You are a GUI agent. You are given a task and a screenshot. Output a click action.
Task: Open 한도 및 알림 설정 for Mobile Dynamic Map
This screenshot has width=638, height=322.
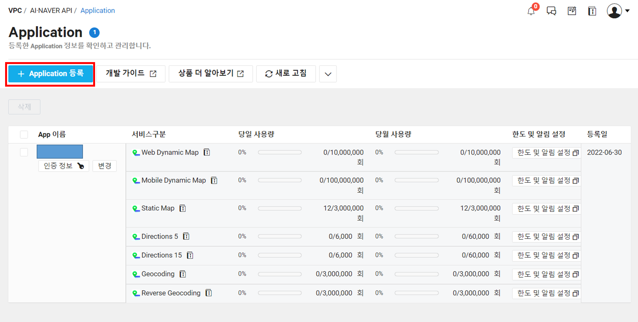pos(547,181)
